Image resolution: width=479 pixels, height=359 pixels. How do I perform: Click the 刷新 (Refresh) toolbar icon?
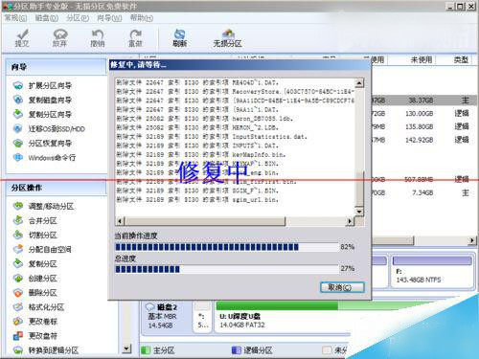coord(179,38)
